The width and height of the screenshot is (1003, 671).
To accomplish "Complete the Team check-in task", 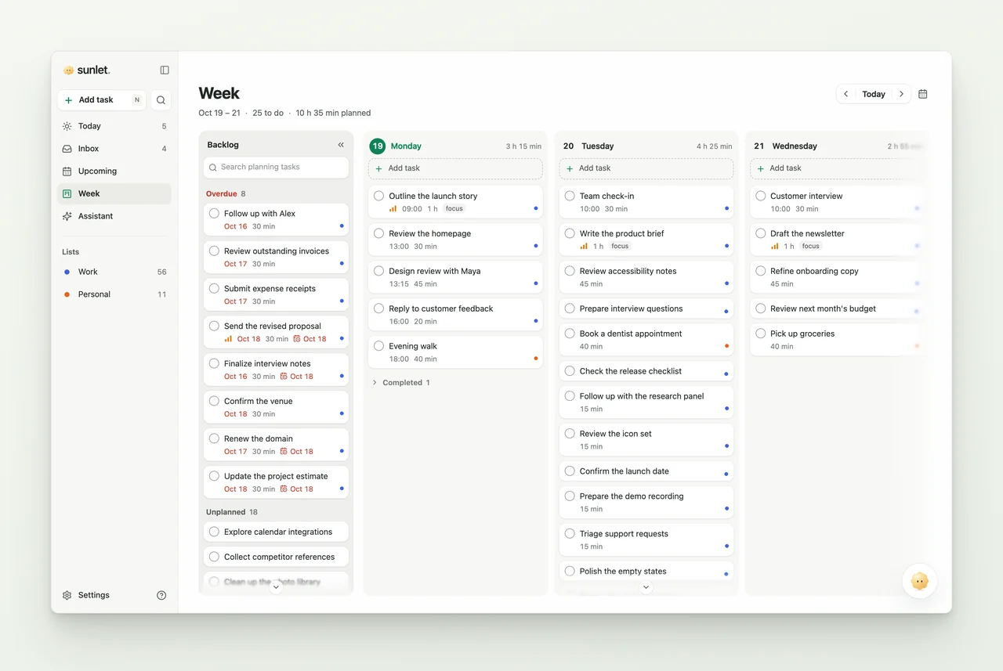I will click(x=570, y=196).
